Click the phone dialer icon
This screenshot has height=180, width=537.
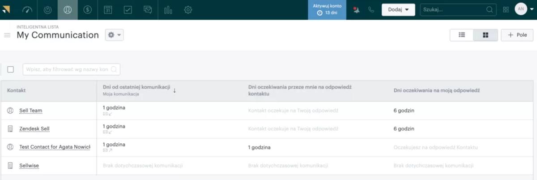(x=371, y=9)
